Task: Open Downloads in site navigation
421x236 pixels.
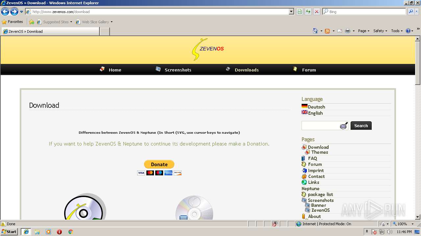Action: pos(247,70)
